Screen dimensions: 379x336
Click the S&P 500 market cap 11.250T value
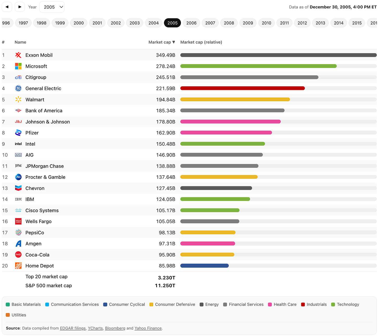click(165, 286)
